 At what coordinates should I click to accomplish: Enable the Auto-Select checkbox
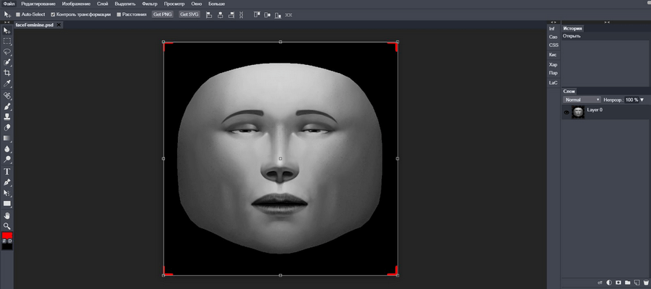pos(18,14)
